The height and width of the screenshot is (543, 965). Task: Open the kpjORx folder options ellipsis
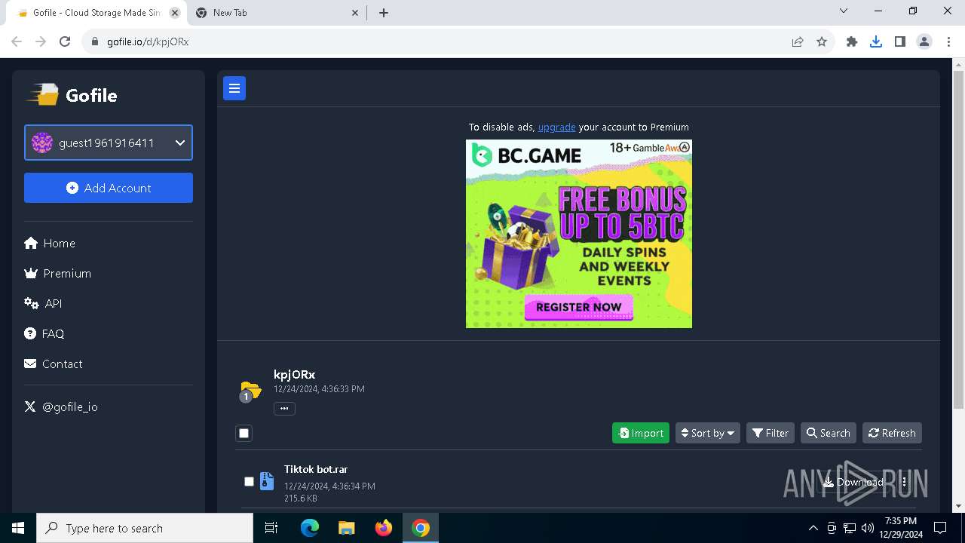[x=284, y=408]
